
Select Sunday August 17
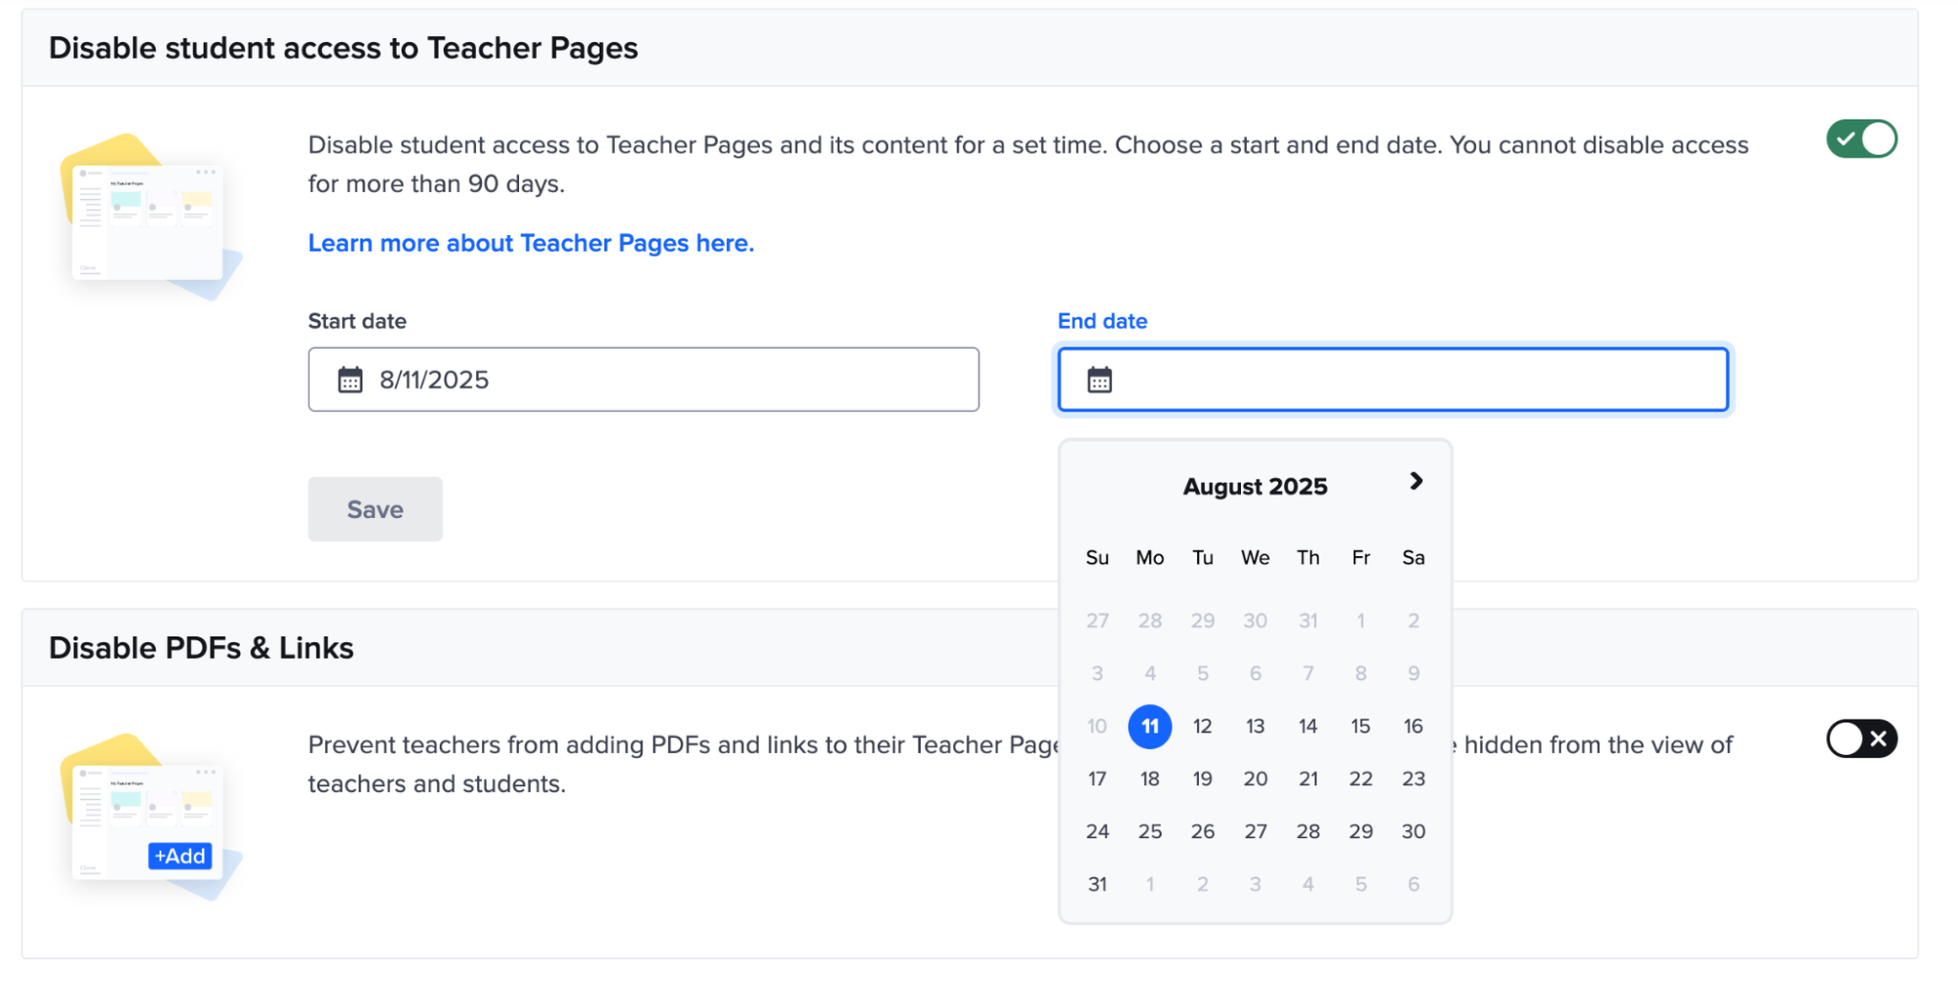1097,779
